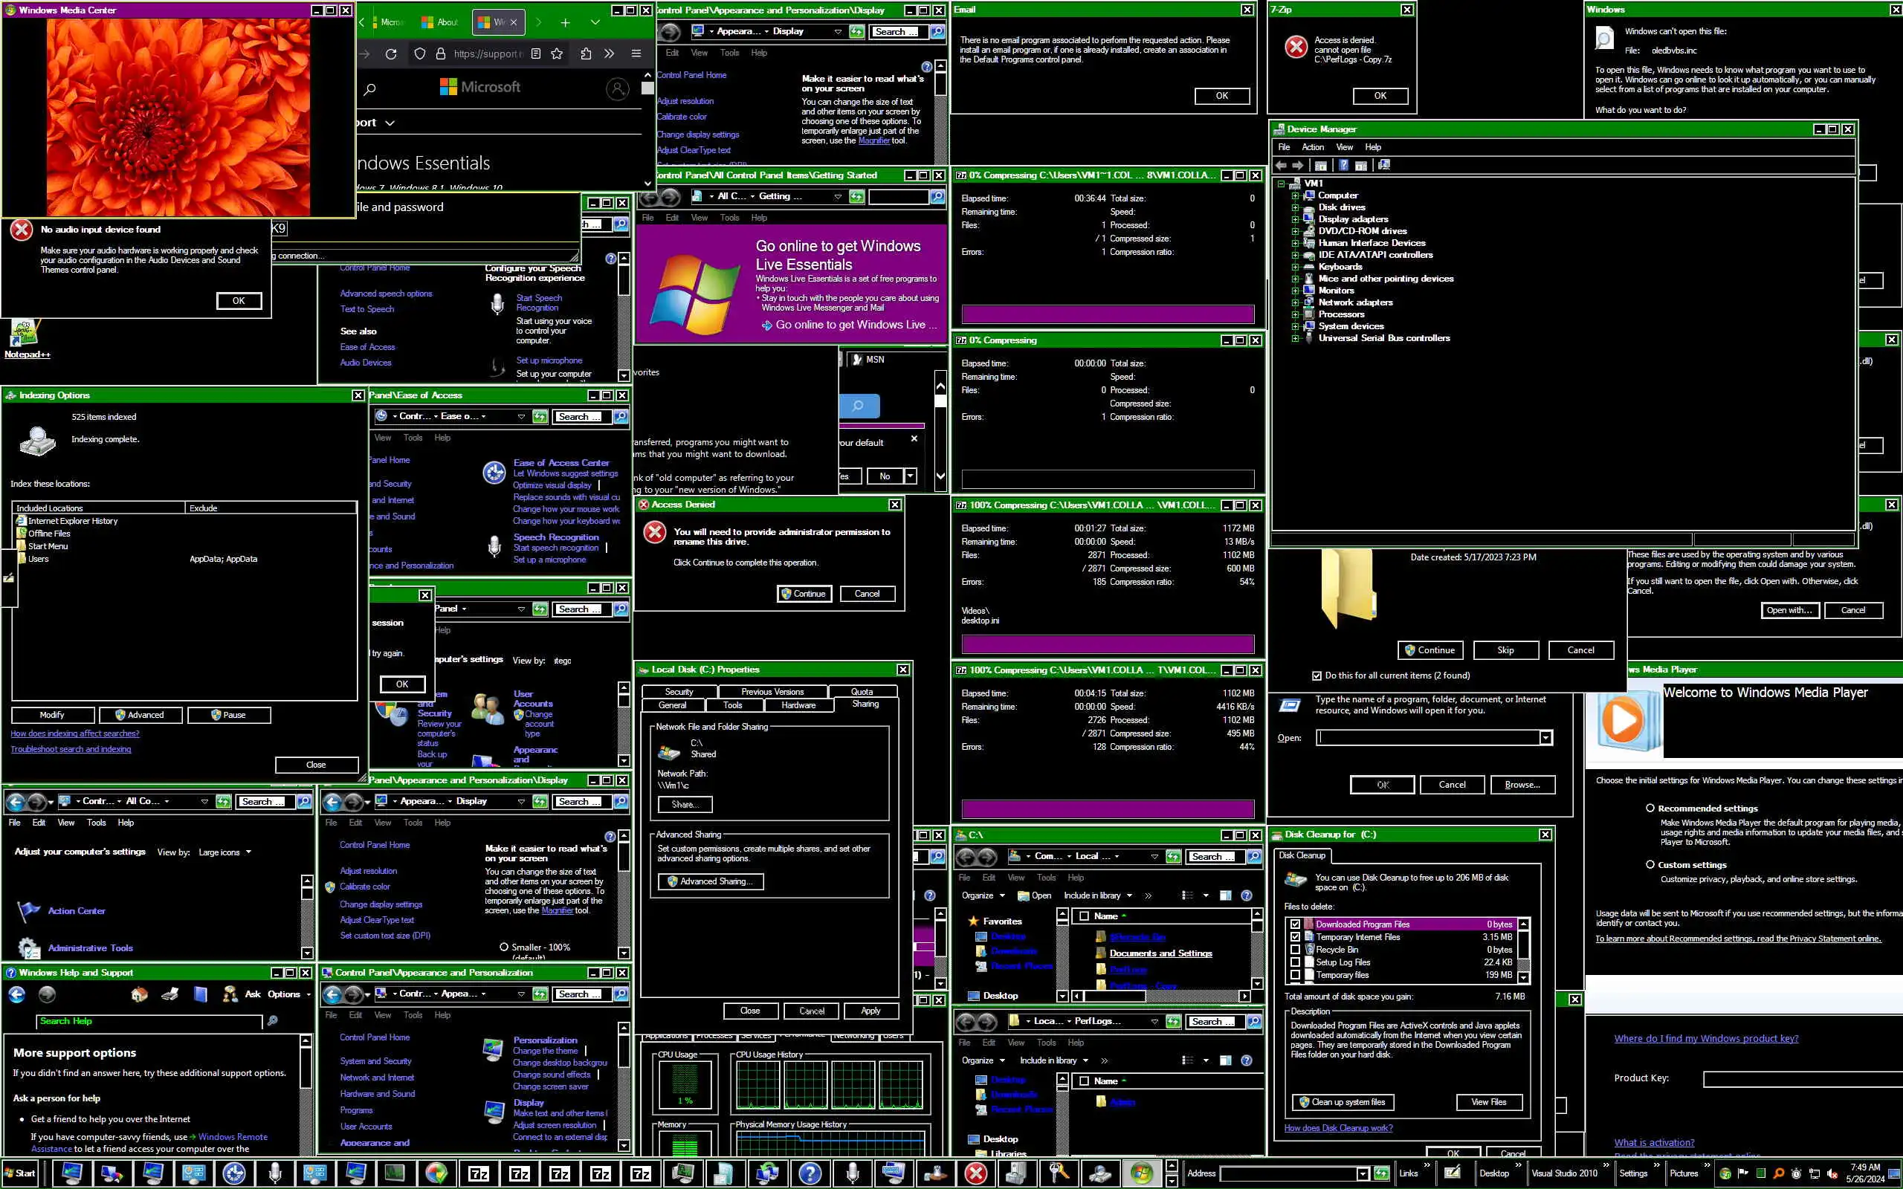
Task: Expand the Network adapters tree node
Action: pos(1294,302)
